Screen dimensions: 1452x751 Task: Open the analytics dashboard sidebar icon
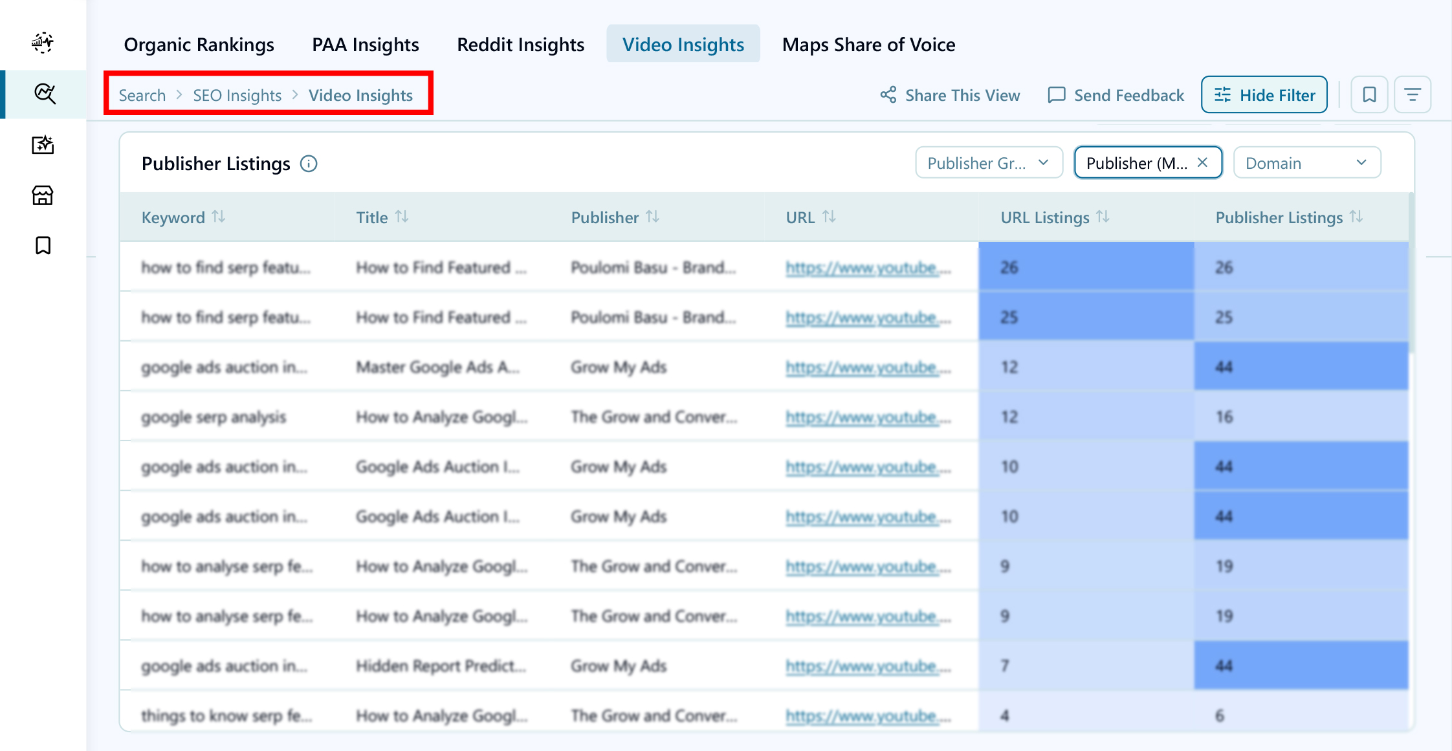click(43, 43)
